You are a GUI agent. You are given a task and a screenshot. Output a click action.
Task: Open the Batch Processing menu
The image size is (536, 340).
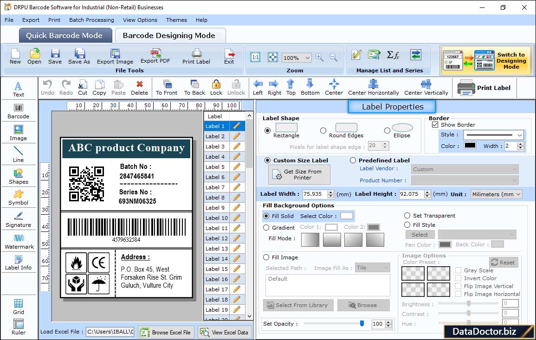click(91, 20)
